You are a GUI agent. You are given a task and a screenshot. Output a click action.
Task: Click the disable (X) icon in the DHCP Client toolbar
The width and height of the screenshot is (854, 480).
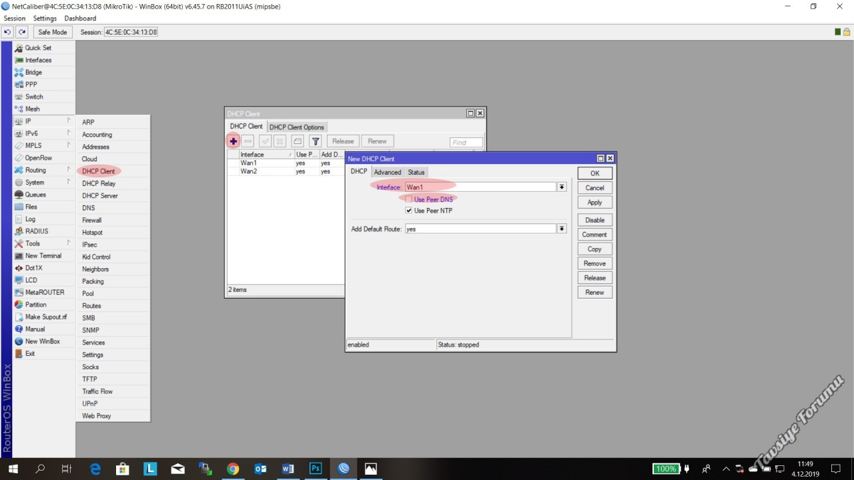tap(280, 141)
